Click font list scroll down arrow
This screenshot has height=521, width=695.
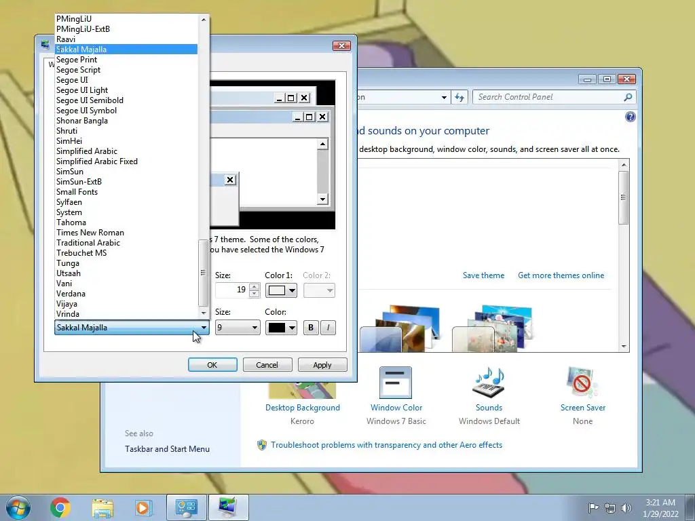click(204, 313)
